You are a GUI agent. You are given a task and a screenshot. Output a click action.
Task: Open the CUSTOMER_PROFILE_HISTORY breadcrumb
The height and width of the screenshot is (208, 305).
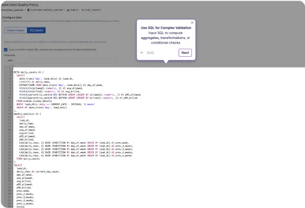[x=47, y=10]
